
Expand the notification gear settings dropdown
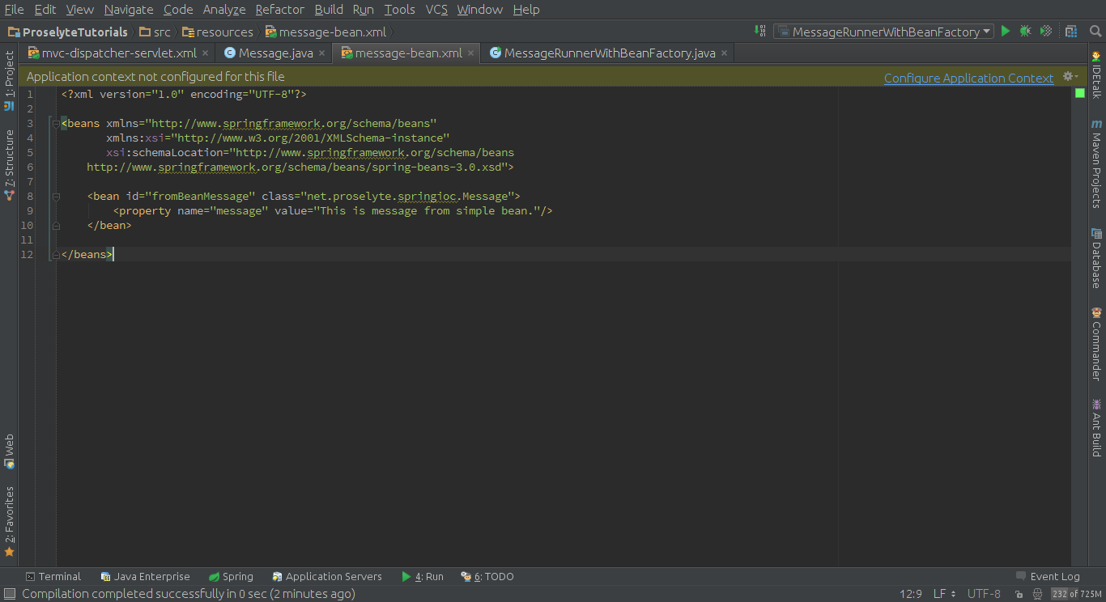(x=1070, y=77)
